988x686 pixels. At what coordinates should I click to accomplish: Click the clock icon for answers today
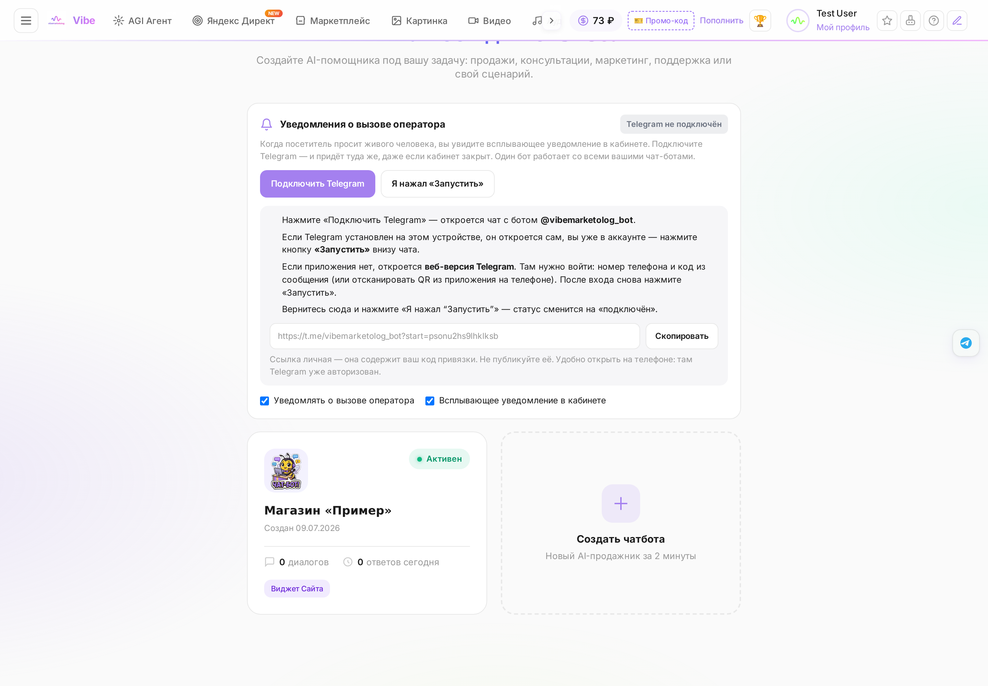click(348, 562)
